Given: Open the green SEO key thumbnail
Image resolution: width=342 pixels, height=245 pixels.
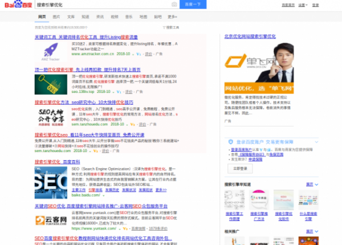Looking at the screenshot, I should coord(51,84).
